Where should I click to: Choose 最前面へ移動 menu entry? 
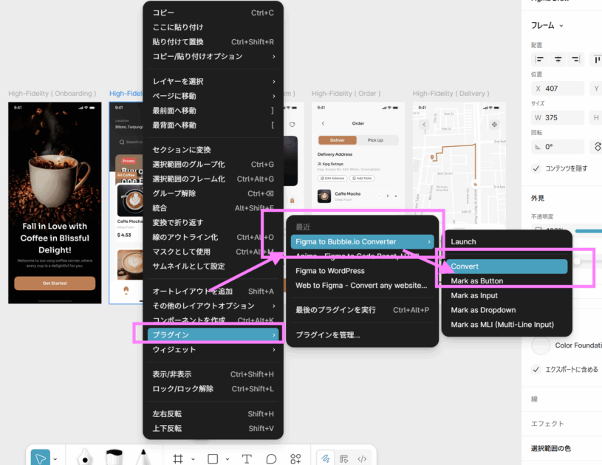pos(213,111)
